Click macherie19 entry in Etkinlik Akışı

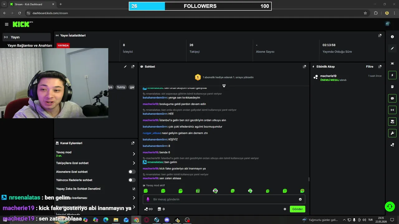point(347,78)
